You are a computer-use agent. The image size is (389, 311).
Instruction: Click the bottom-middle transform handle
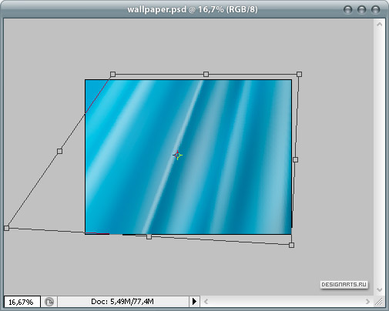149,236
